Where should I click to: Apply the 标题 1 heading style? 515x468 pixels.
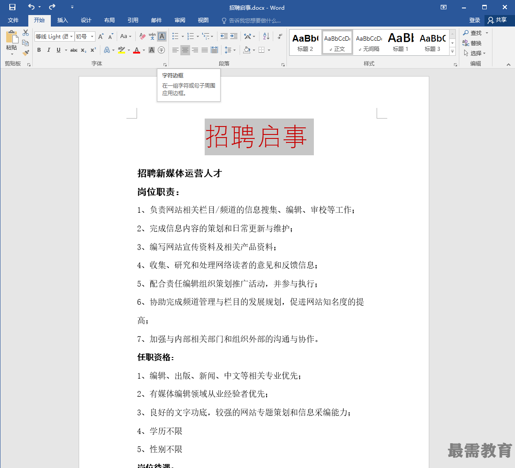[401, 42]
